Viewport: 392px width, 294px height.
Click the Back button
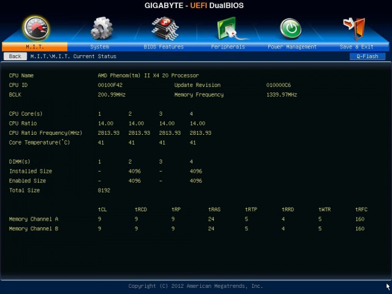[15, 56]
